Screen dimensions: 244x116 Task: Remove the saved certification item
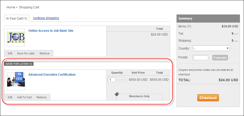point(41,97)
